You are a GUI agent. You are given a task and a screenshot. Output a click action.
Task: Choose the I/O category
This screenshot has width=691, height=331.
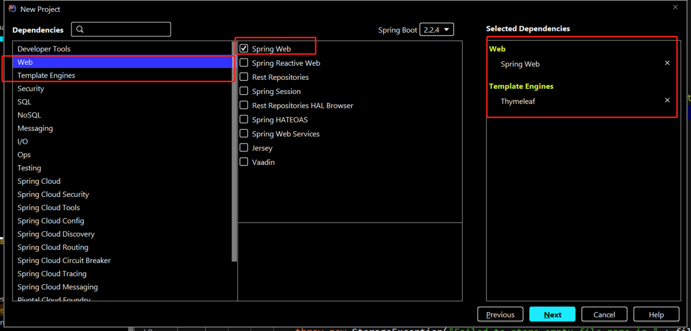123,141
